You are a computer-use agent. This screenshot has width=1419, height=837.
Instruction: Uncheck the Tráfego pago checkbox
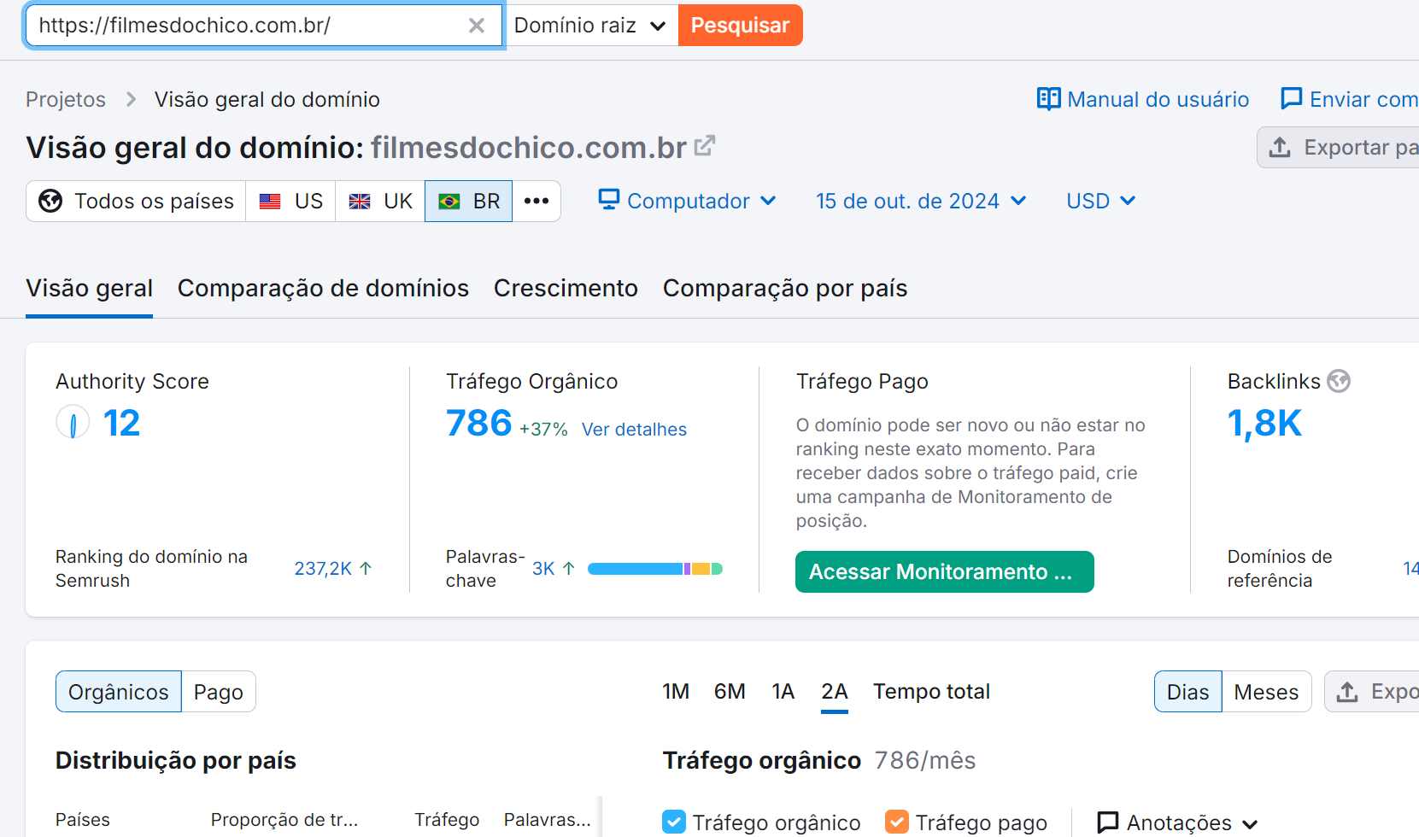point(897,822)
